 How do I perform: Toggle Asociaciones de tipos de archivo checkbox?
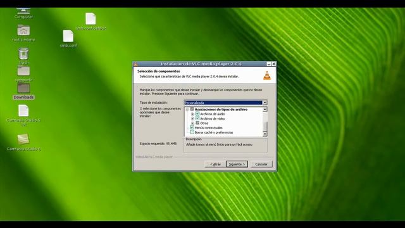coord(192,110)
